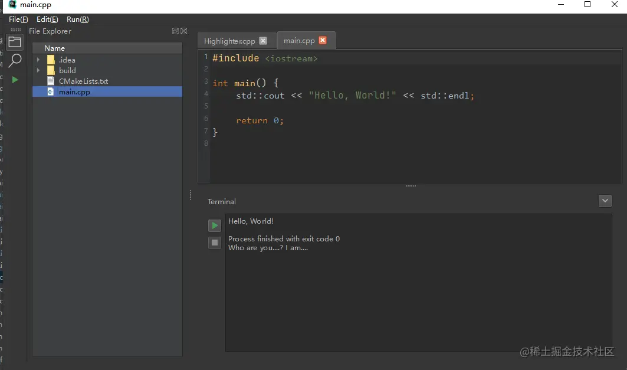Viewport: 627px width, 370px height.
Task: Expand the .idea folder arrow
Action: (38, 60)
